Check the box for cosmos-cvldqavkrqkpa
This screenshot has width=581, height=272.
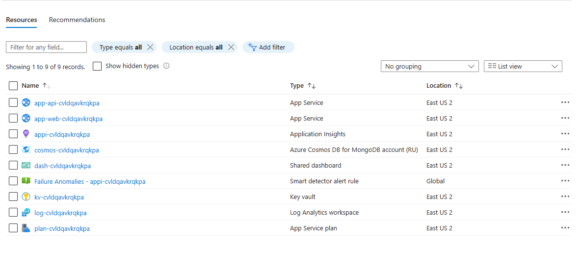coord(13,149)
